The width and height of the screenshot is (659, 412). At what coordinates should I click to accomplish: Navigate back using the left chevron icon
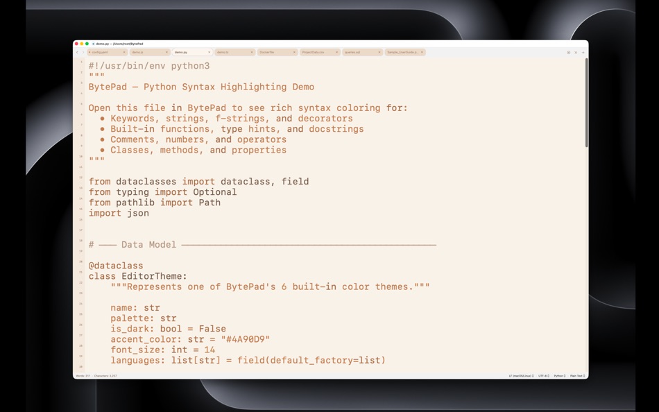click(x=77, y=52)
